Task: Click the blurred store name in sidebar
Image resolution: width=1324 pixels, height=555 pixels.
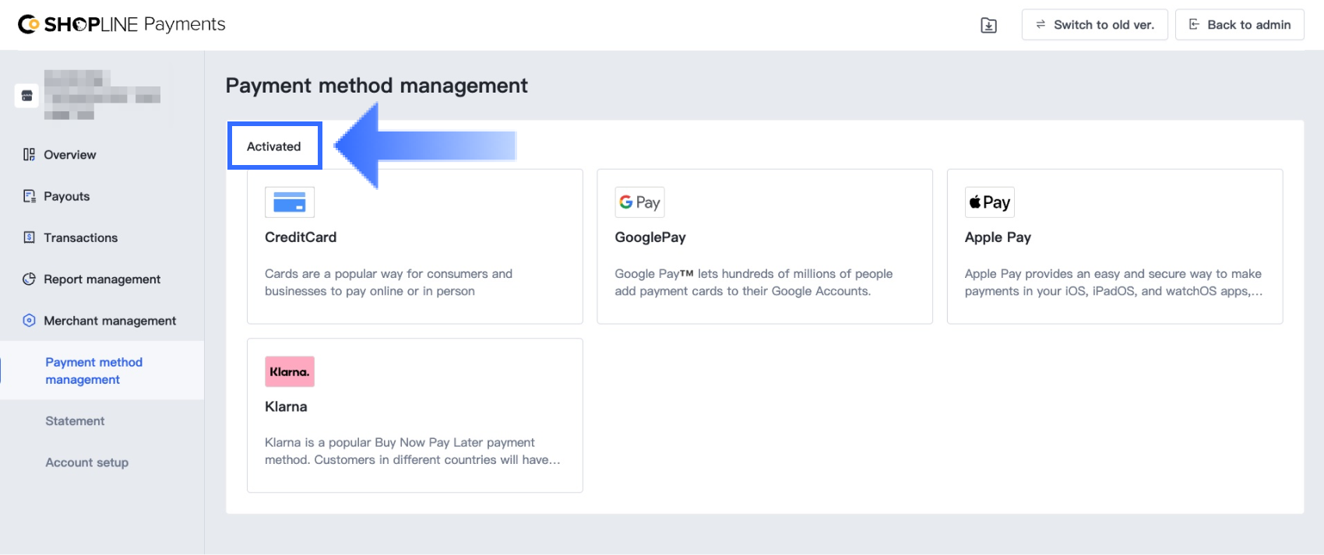Action: [x=102, y=95]
